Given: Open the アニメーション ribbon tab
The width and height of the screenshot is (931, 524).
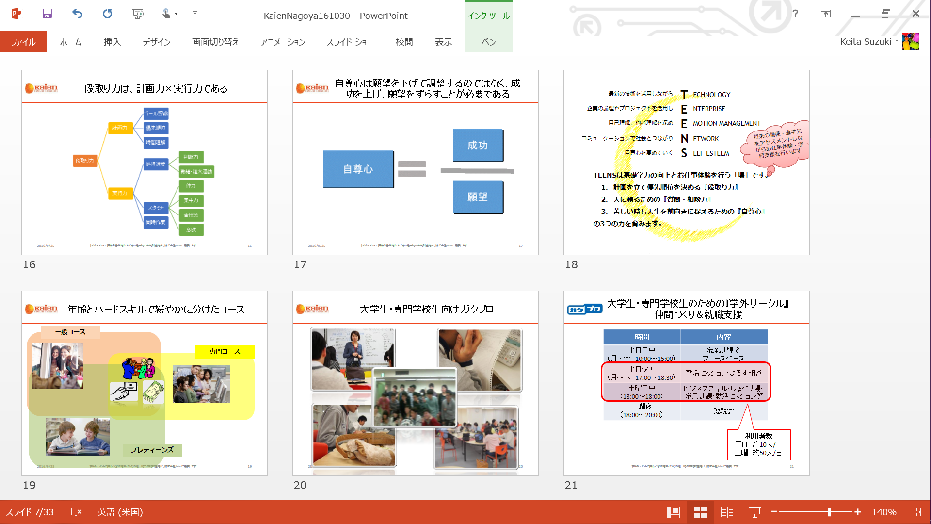Looking at the screenshot, I should click(283, 42).
